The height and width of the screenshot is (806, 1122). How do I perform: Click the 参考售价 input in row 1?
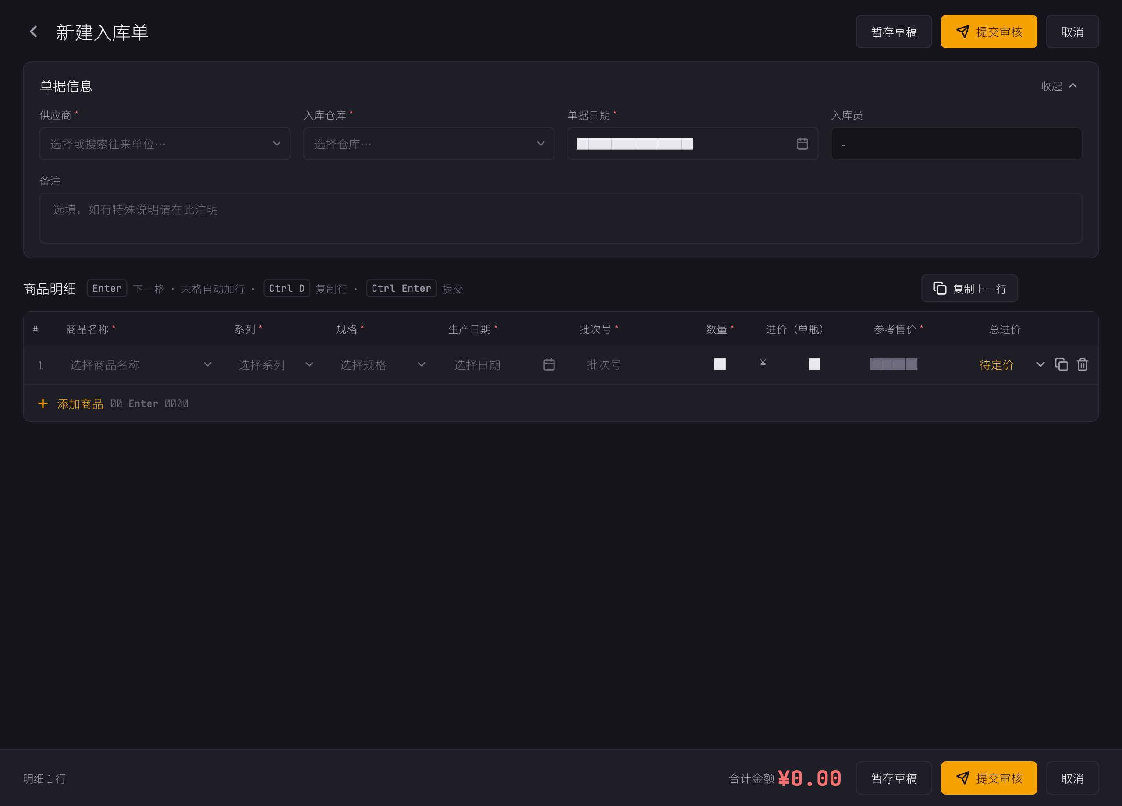coord(894,364)
